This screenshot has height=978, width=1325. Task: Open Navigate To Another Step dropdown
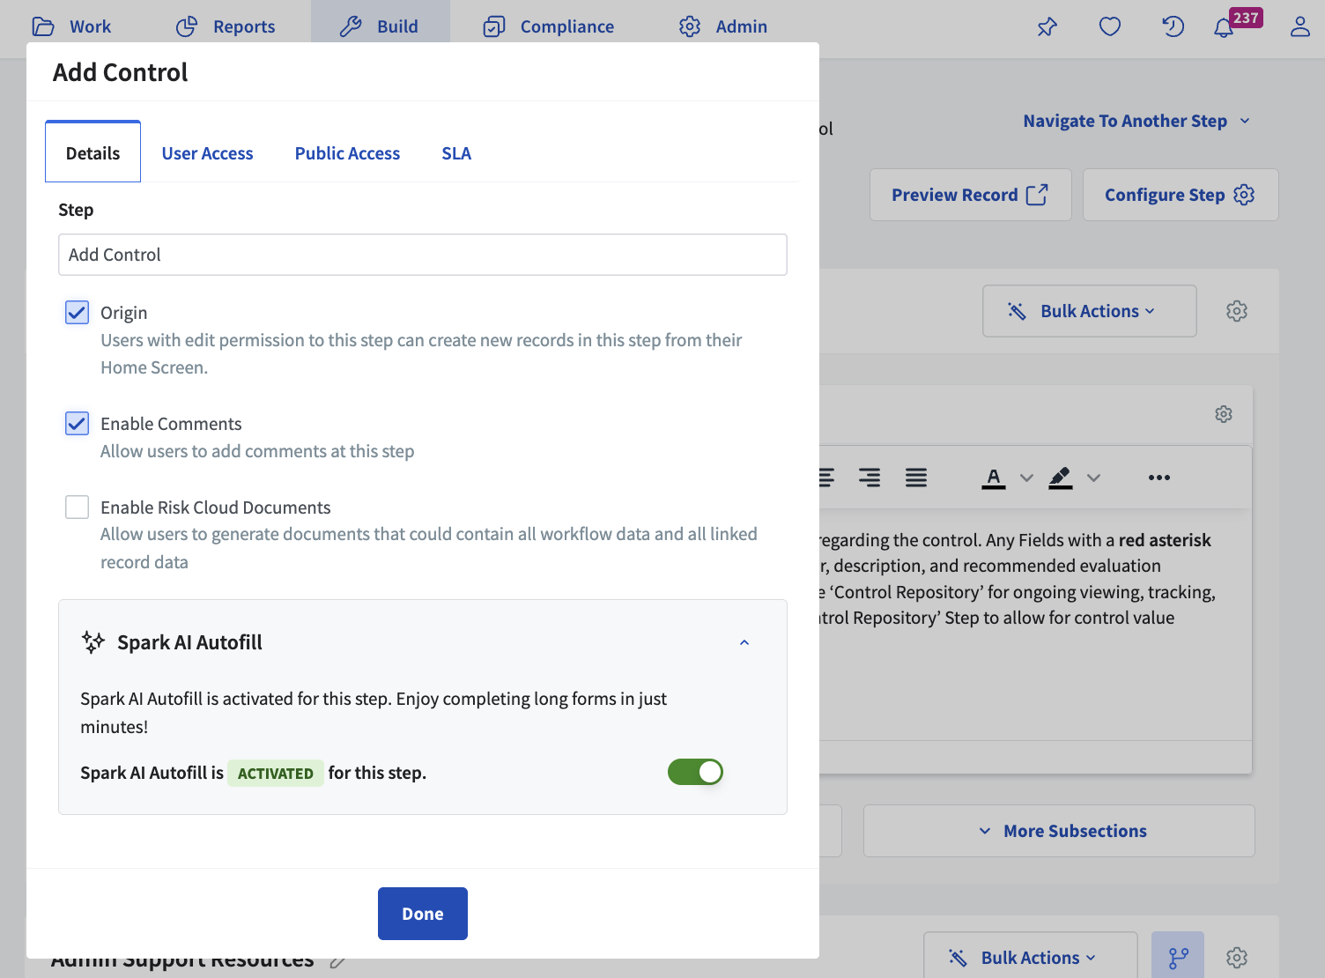point(1136,121)
